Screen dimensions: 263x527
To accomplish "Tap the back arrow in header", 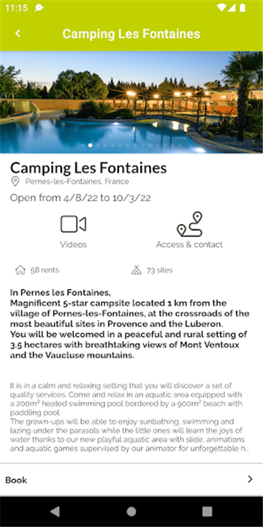I will point(18,34).
